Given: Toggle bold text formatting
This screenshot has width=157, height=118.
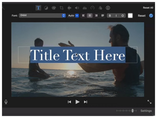Looking at the screenshot, I should click(x=110, y=16).
